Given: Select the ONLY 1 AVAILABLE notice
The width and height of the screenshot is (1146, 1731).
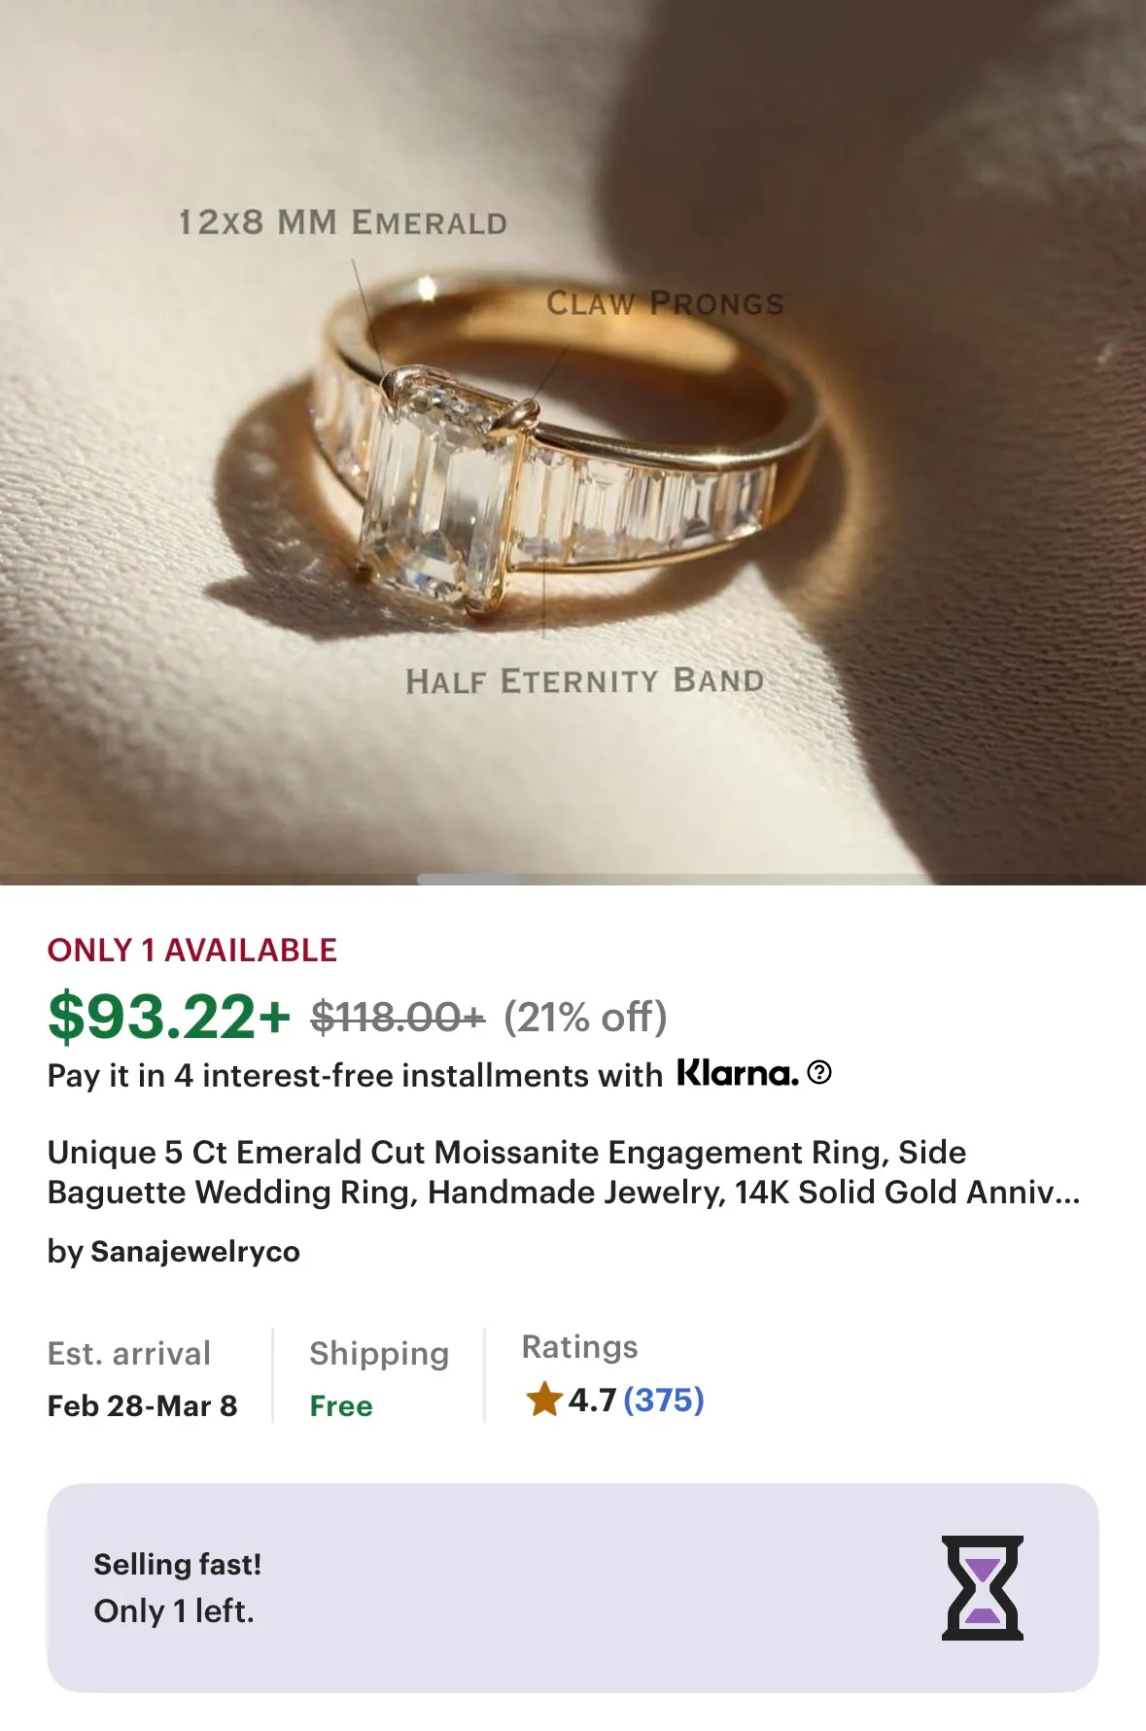Looking at the screenshot, I should [191, 952].
